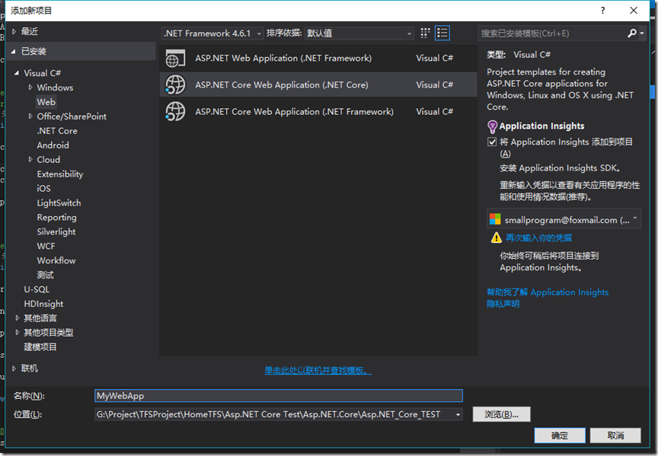This screenshot has height=456, width=658.
Task: Close the Add New Project dialog
Action: point(634,11)
